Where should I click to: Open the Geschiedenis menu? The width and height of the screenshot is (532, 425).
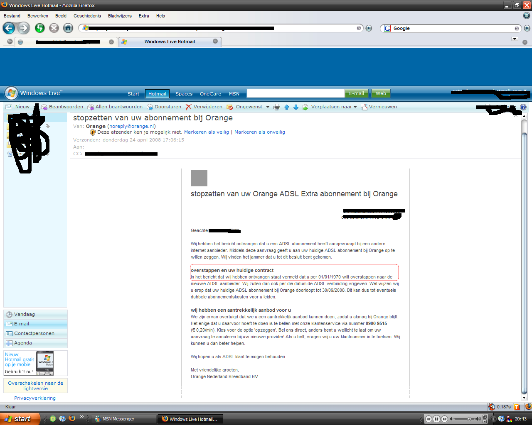tap(87, 16)
